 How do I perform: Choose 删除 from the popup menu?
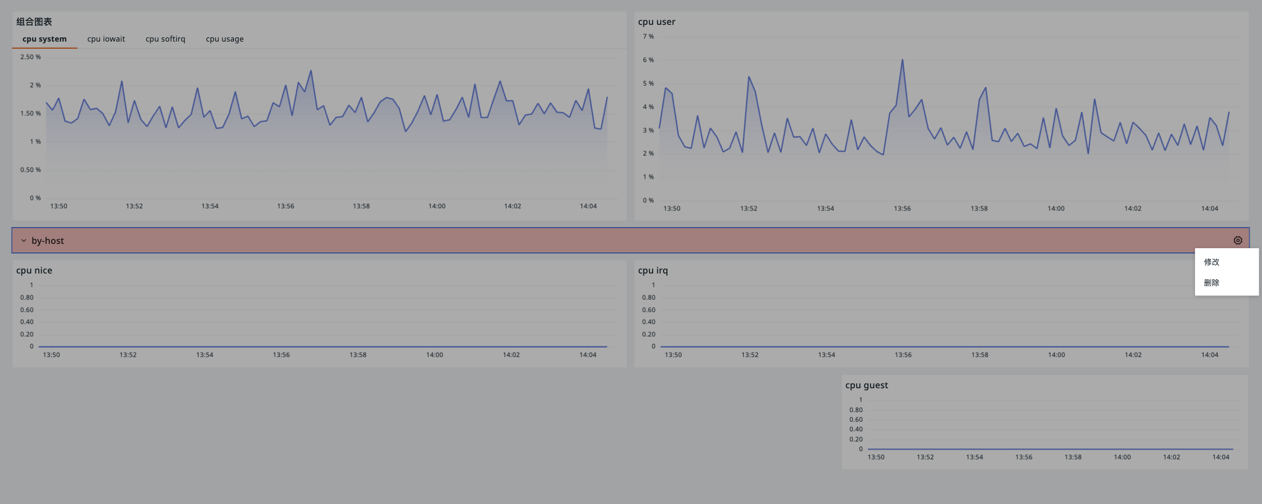(x=1211, y=283)
